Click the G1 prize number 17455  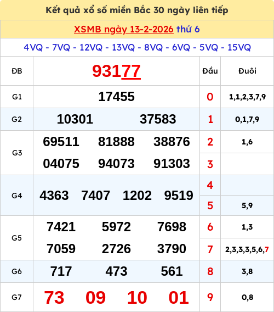click(117, 97)
